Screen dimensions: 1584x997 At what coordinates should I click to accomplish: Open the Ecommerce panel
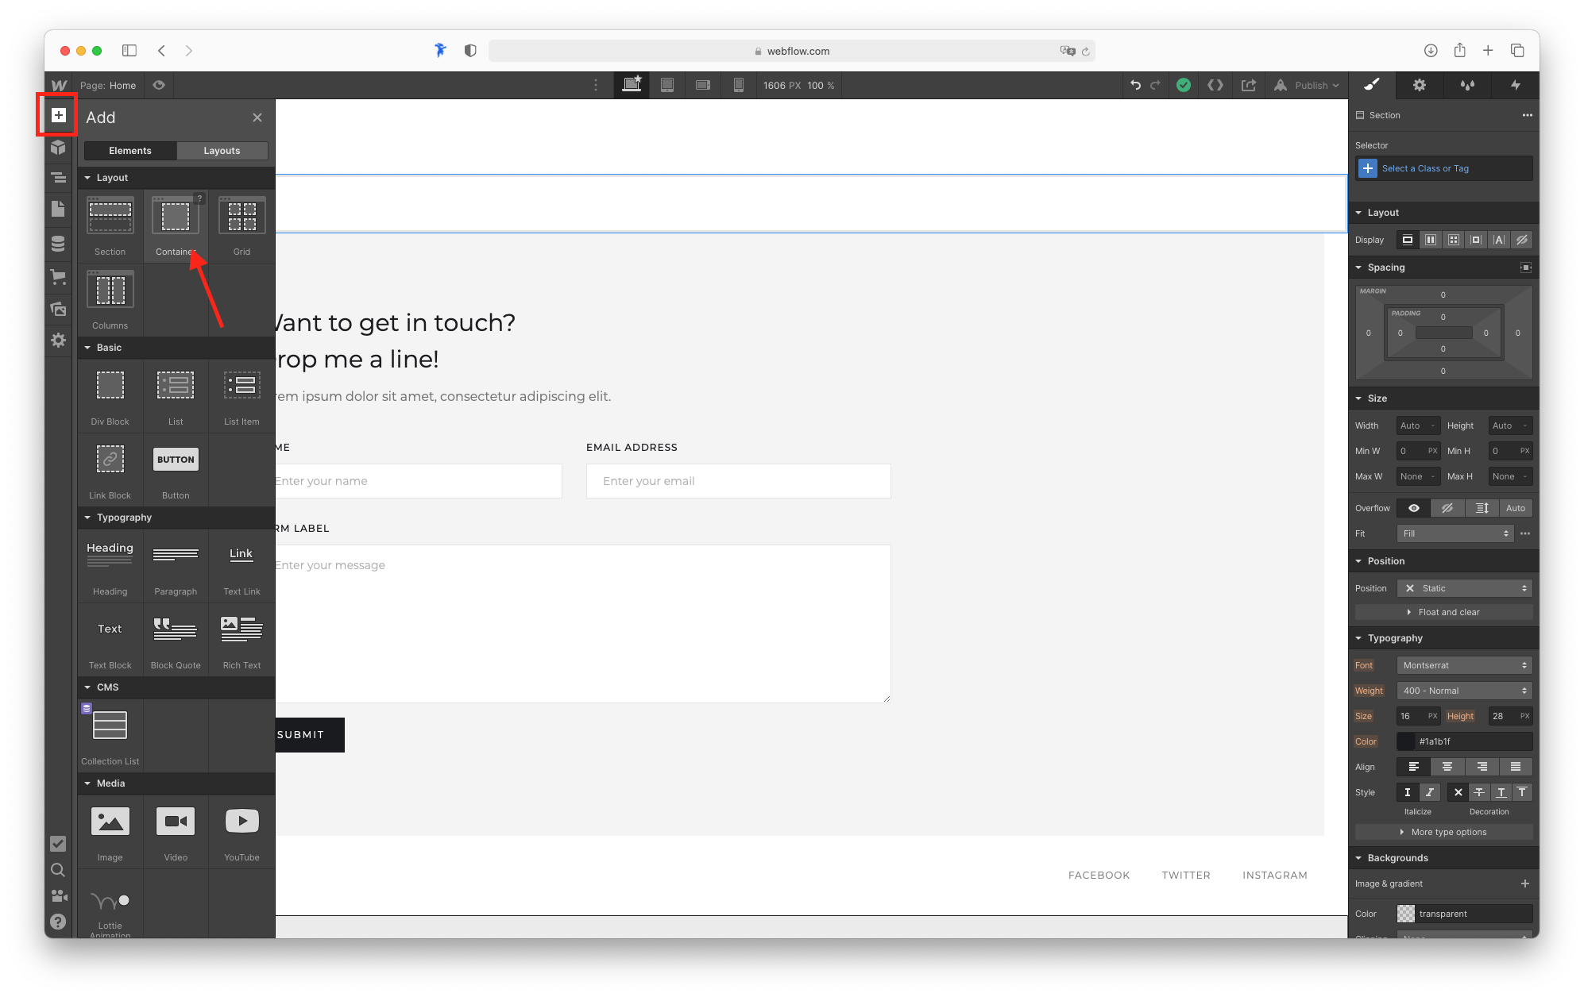click(x=58, y=276)
